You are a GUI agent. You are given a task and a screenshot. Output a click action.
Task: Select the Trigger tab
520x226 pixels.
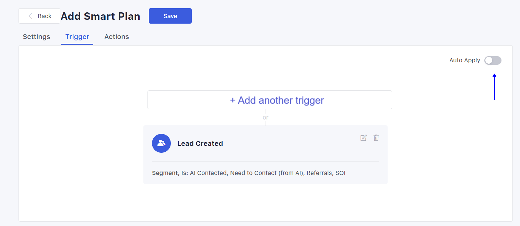tap(77, 37)
